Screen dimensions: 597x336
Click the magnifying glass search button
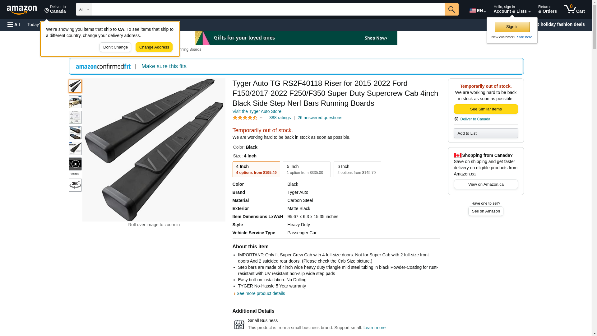[451, 9]
